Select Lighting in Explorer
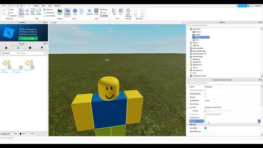Screen dimensions: 263x148 196,46
